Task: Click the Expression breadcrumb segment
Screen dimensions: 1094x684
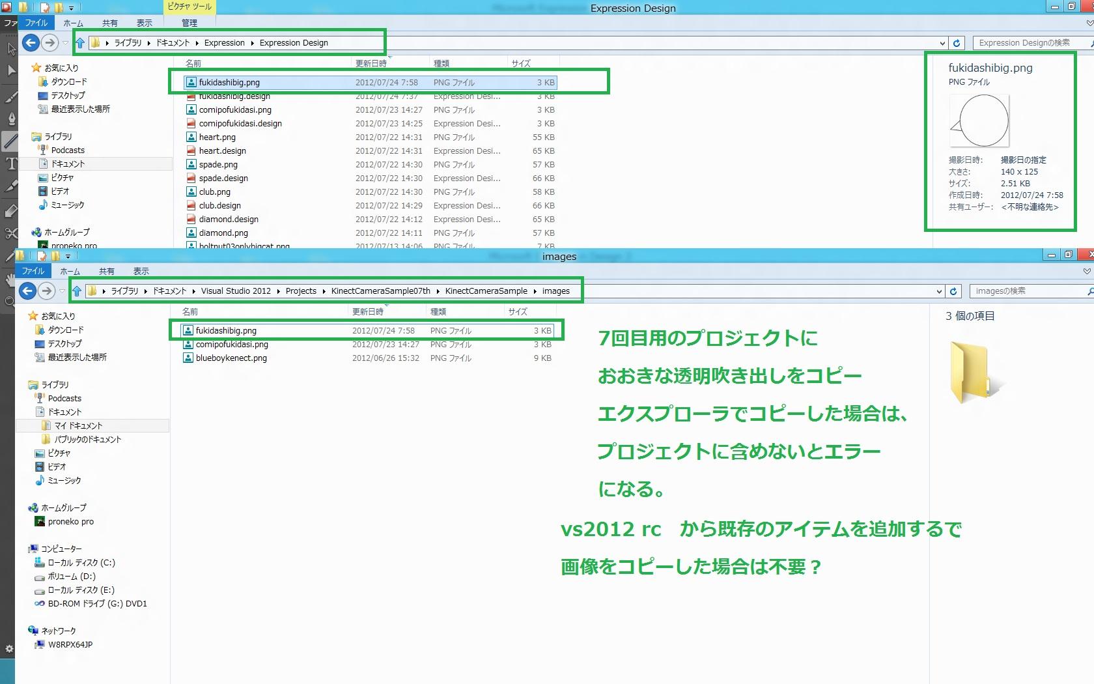Action: (225, 43)
